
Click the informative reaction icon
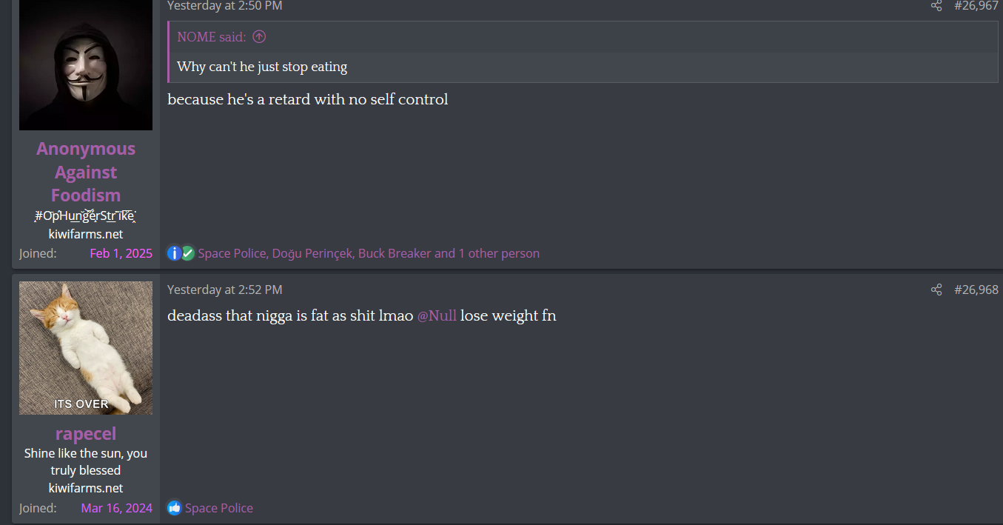pyautogui.click(x=174, y=253)
